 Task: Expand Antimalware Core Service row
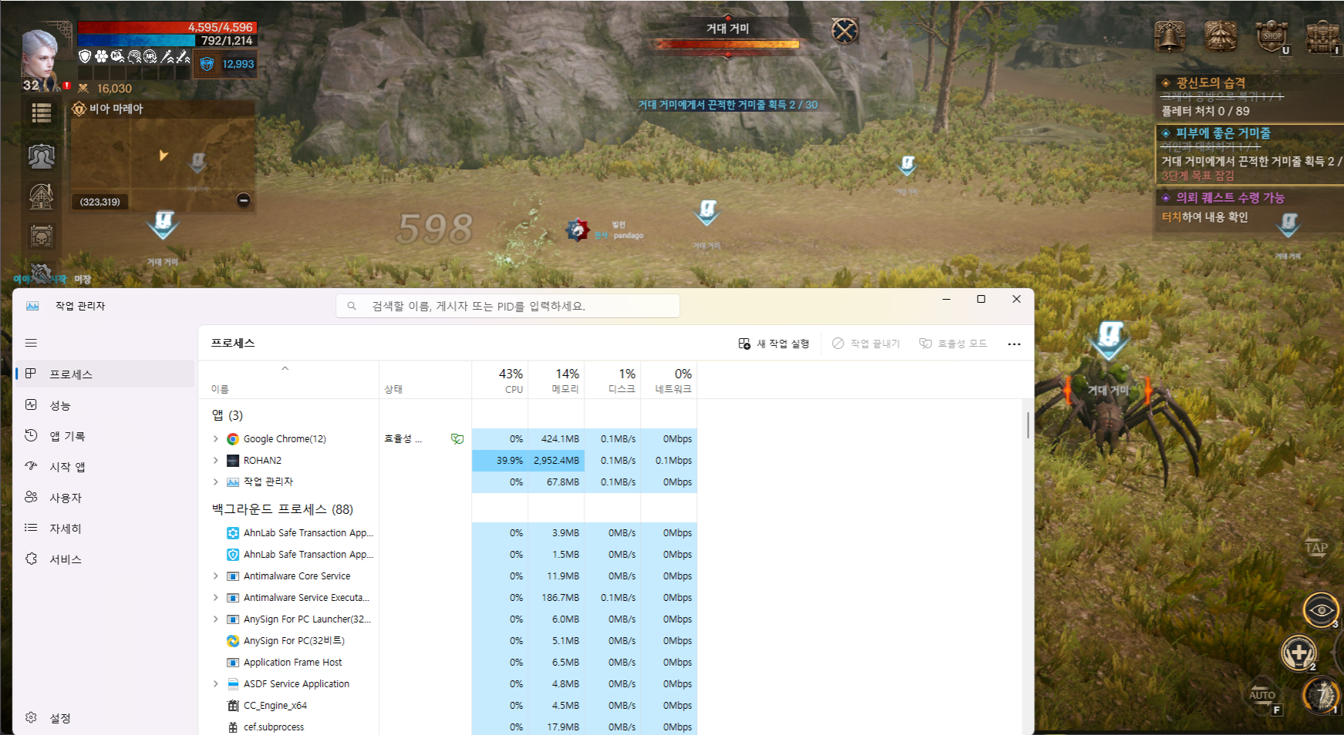(215, 576)
